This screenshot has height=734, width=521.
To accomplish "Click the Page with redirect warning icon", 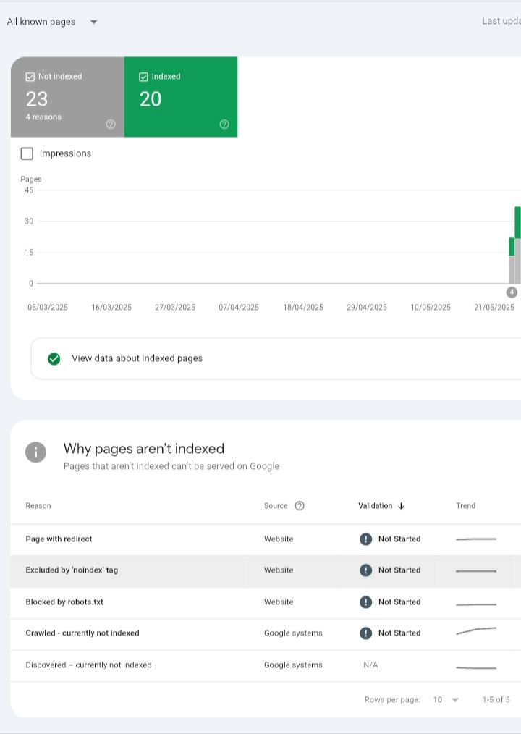I will 365,539.
